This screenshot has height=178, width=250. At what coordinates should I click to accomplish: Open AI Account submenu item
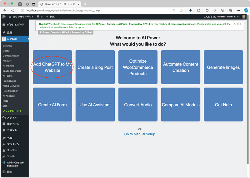click(x=9, y=96)
